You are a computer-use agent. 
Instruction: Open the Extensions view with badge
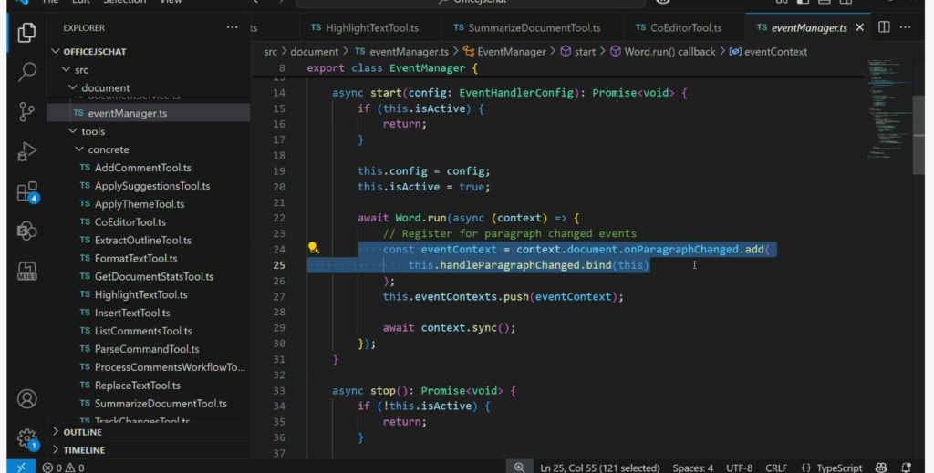26,192
